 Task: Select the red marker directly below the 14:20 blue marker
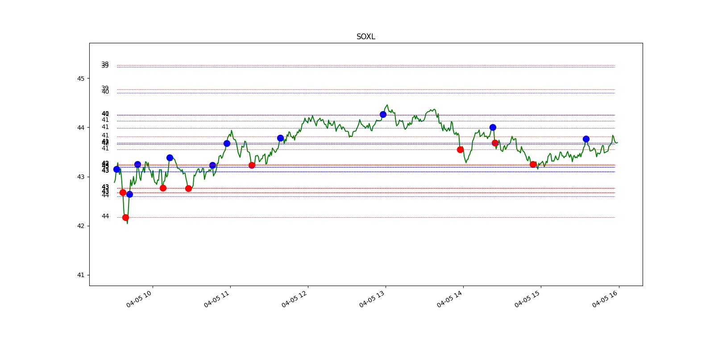point(495,143)
